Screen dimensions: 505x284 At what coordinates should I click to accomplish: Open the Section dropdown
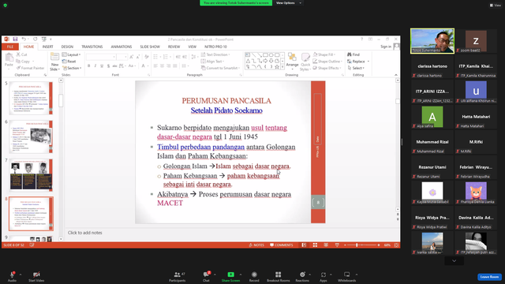72,68
